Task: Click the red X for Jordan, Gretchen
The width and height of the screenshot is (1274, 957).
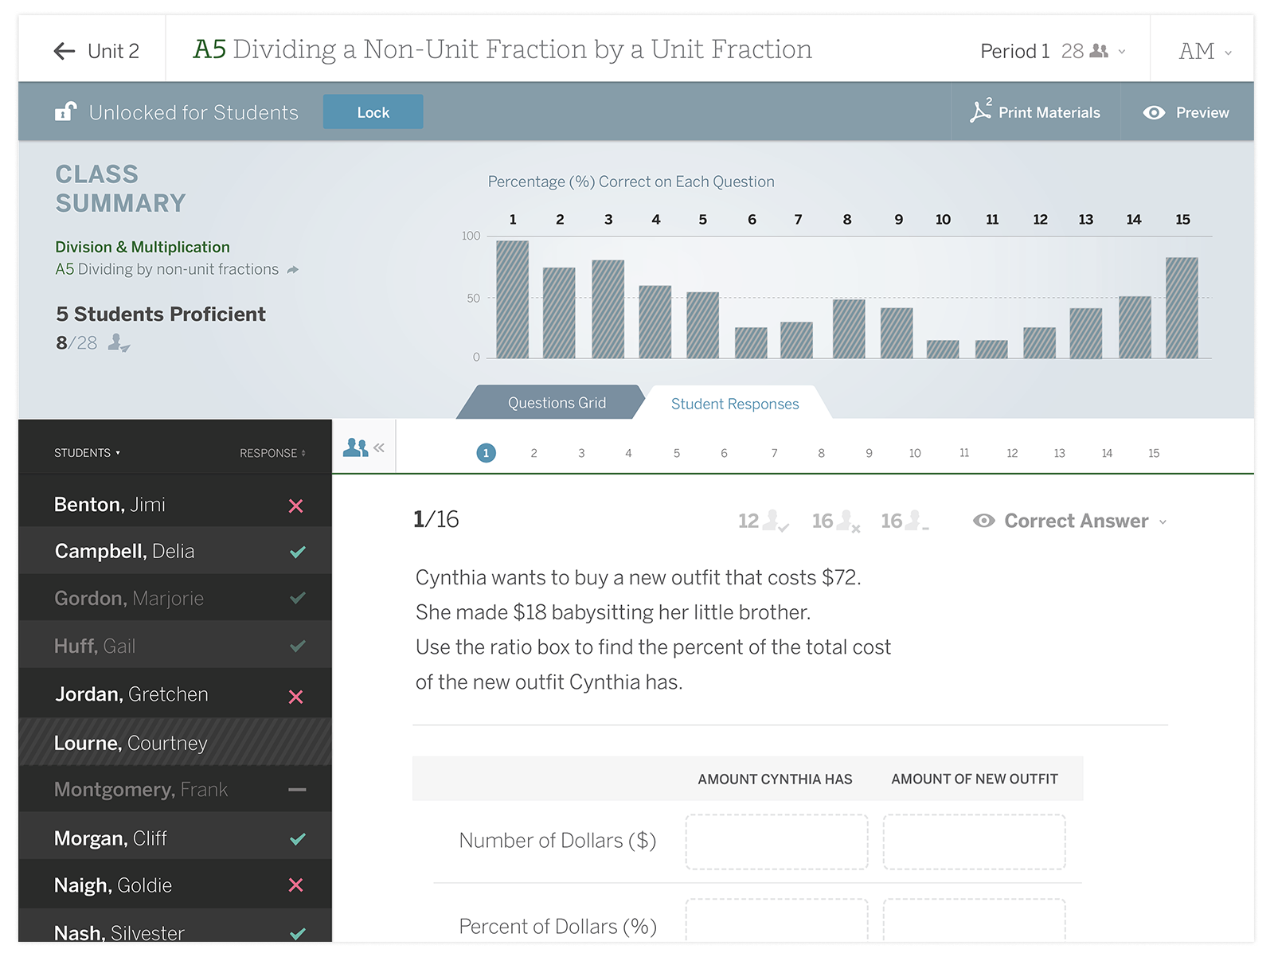Action: 296,697
